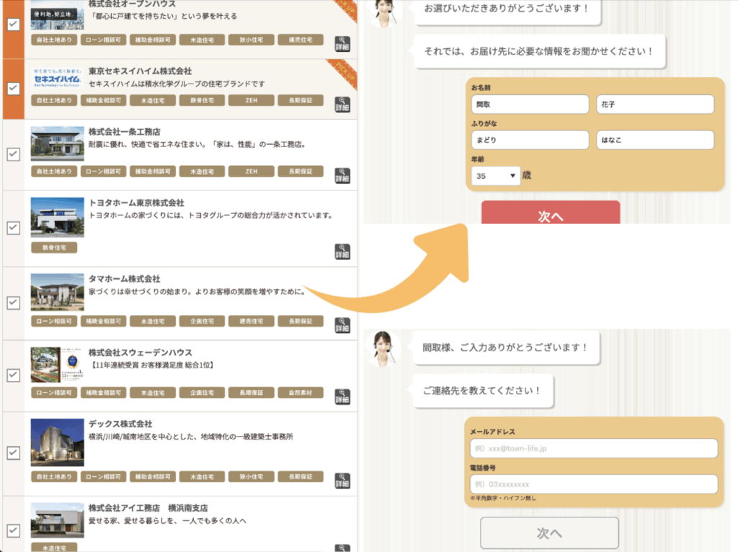The width and height of the screenshot is (738, 552).
Task: Open details icon for トヨタホーム東京株式会社
Action: [342, 251]
